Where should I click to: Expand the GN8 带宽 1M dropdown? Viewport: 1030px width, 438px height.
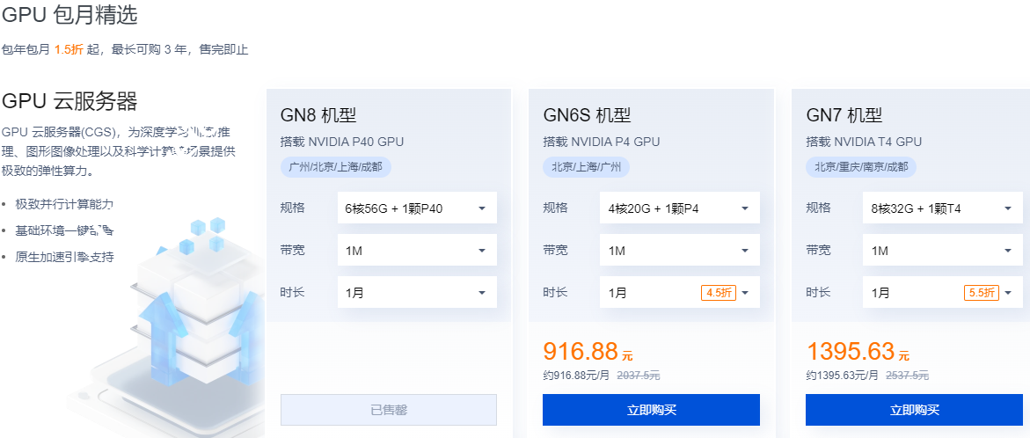pyautogui.click(x=416, y=251)
